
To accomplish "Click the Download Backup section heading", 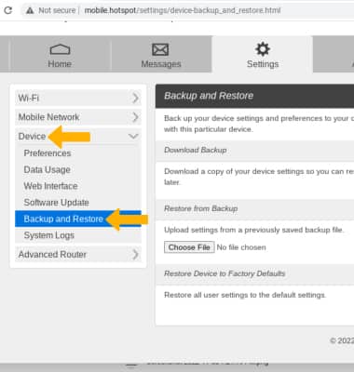I will (196, 150).
